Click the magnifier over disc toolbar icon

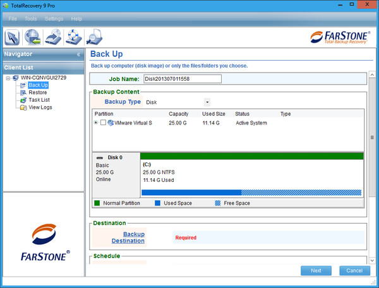[95, 37]
